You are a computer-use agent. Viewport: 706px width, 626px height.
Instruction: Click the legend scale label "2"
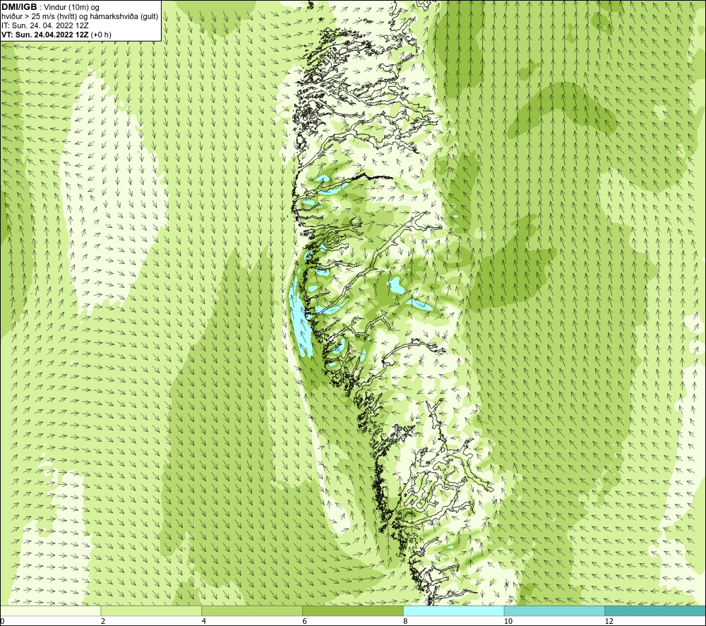point(103,622)
